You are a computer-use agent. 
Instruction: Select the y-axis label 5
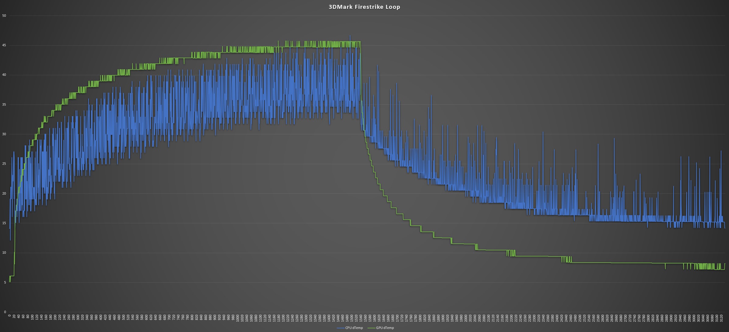5,282
